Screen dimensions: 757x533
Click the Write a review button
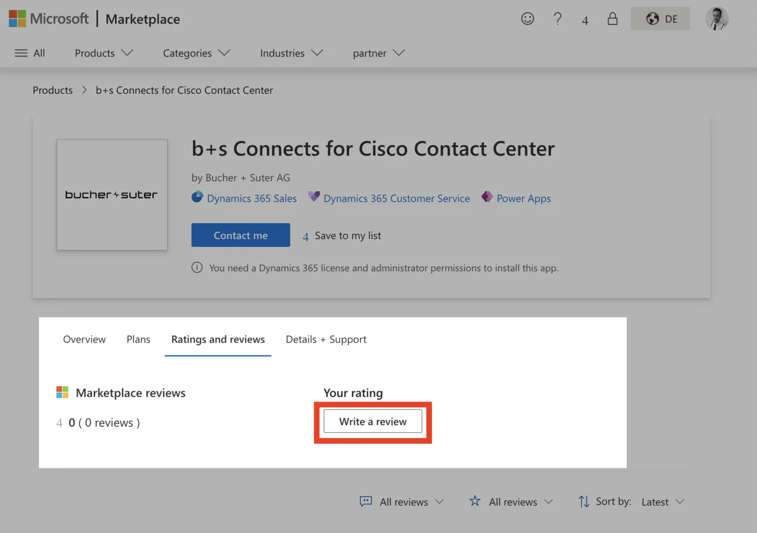pos(373,422)
